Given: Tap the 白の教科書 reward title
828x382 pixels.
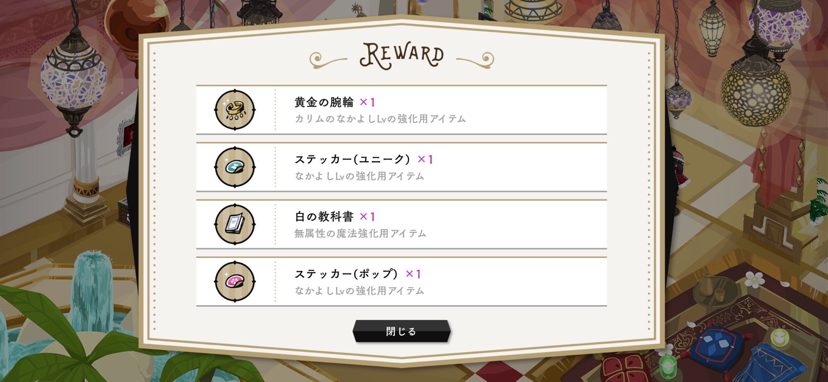Looking at the screenshot, I should 324,217.
